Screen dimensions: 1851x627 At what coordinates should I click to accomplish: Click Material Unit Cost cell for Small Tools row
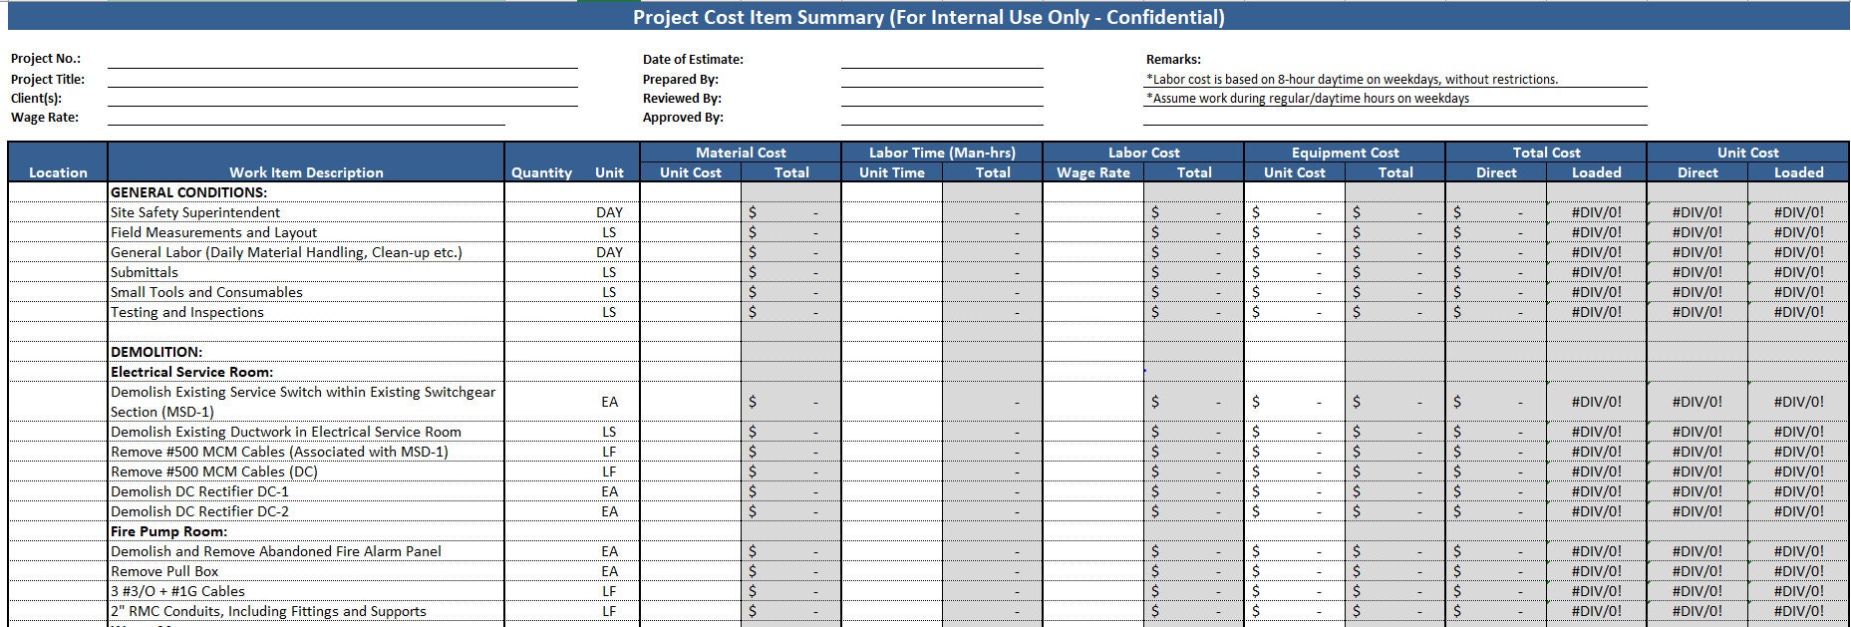[691, 292]
